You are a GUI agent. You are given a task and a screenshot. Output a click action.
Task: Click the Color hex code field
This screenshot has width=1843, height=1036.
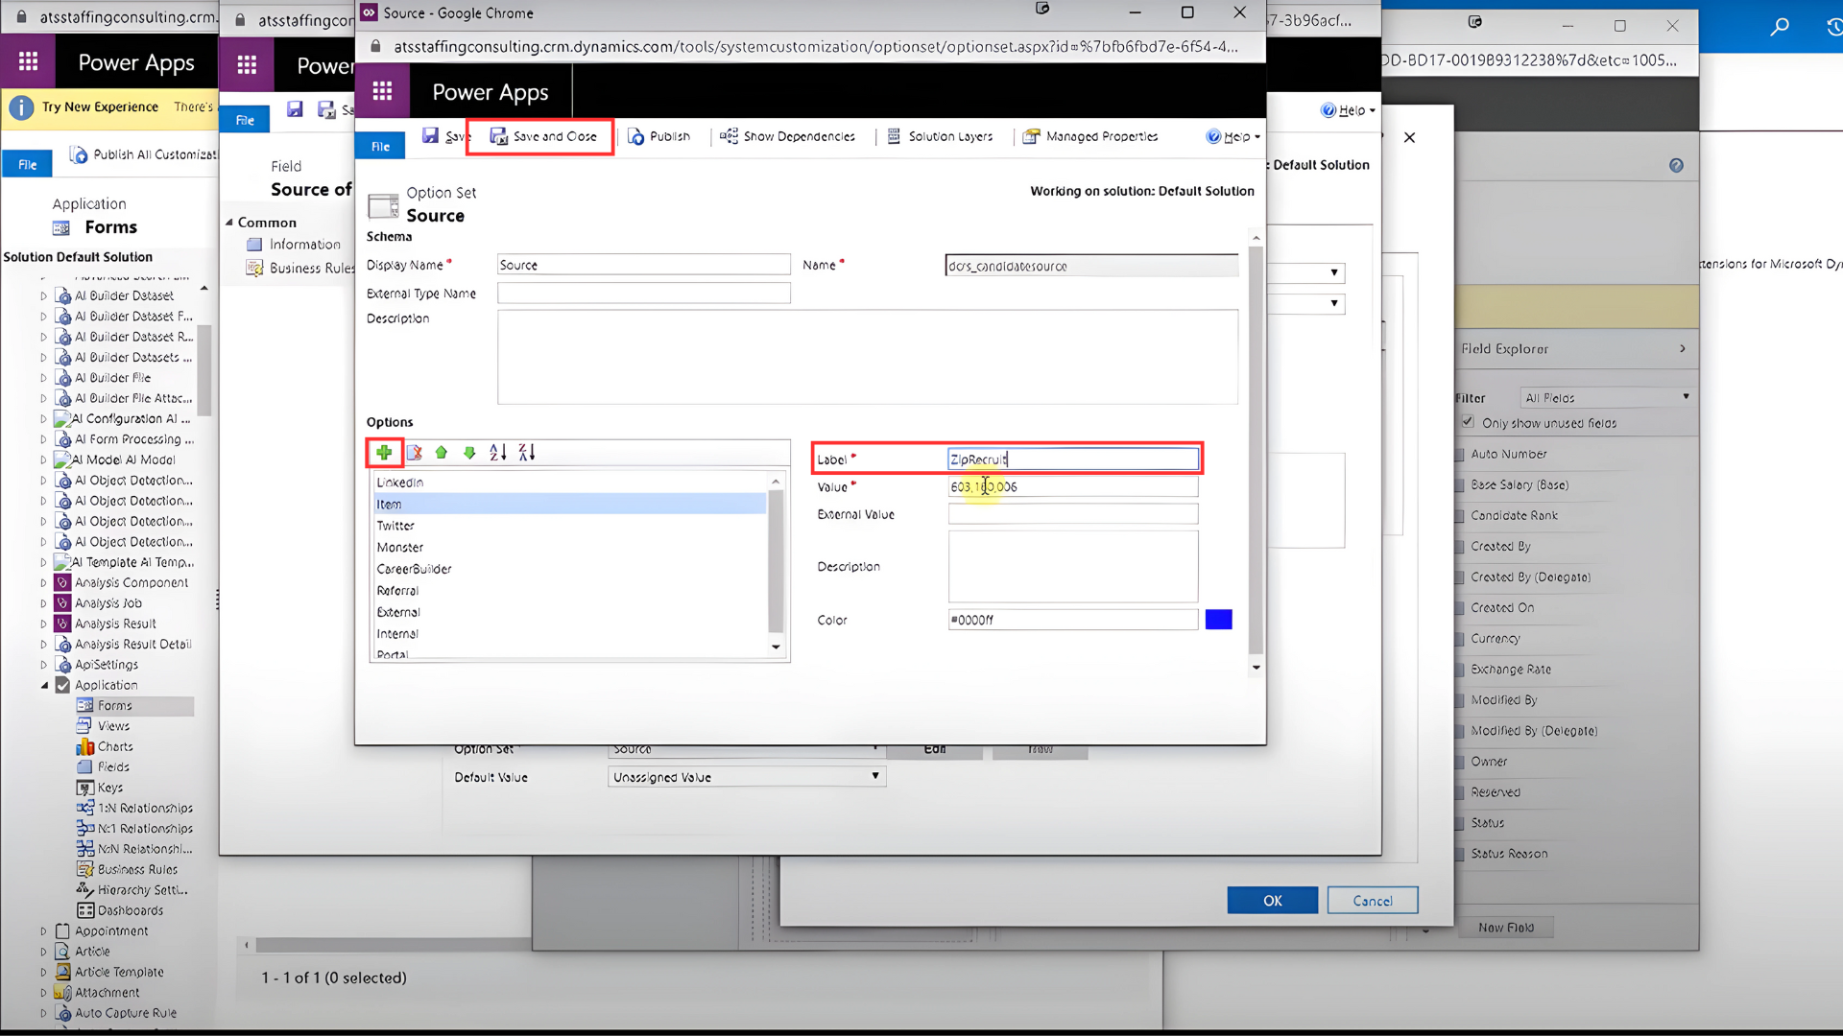pos(1073,620)
